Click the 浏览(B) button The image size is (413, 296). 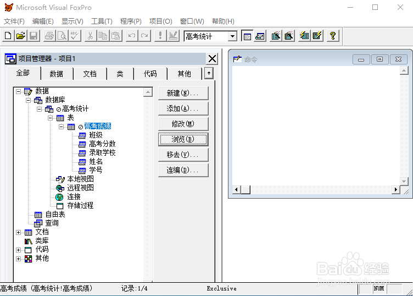pyautogui.click(x=183, y=139)
